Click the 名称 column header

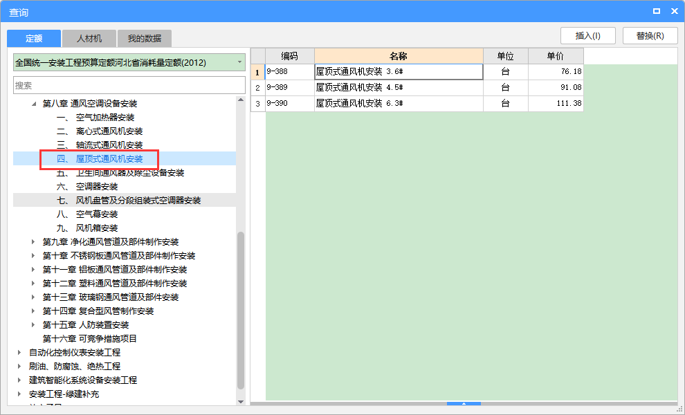pos(399,56)
